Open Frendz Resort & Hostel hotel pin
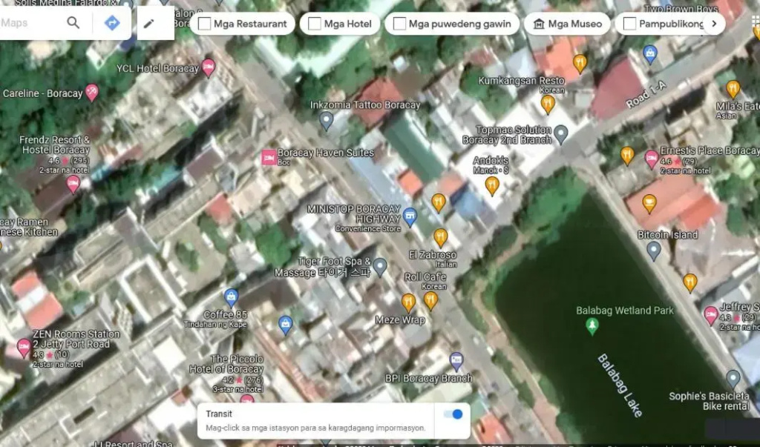 click(73, 184)
